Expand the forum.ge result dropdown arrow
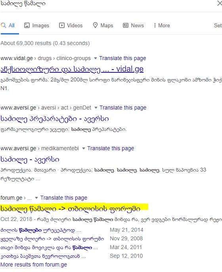Screen dimensions: 222x272 point(36,198)
